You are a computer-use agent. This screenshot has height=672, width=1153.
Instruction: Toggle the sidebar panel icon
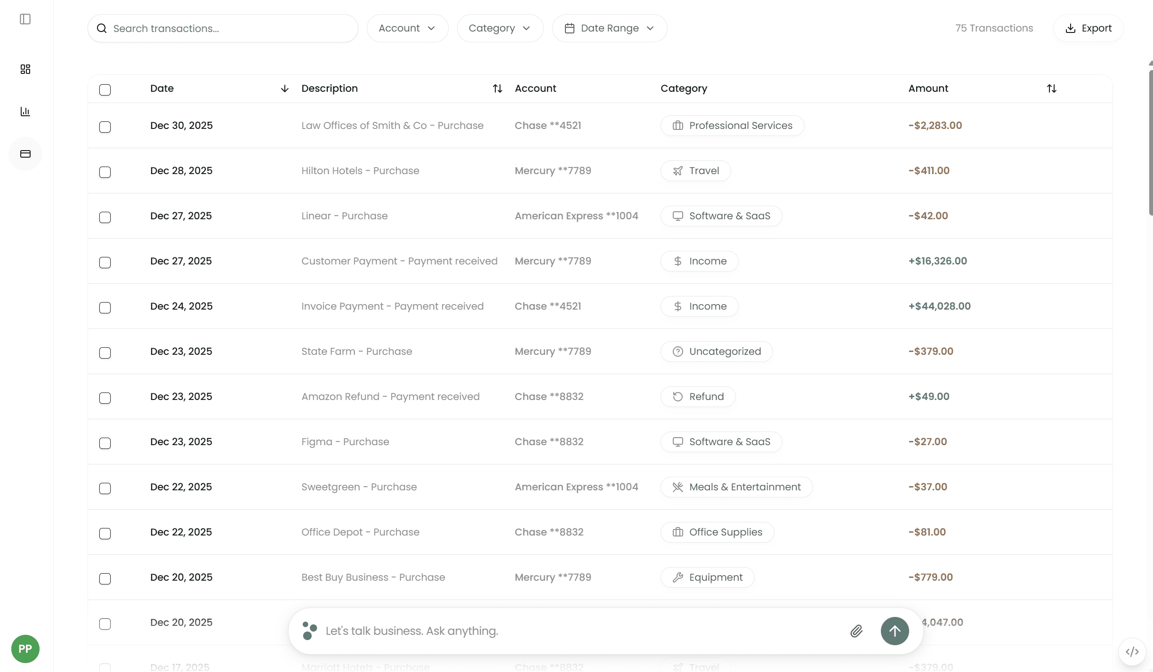click(x=25, y=19)
